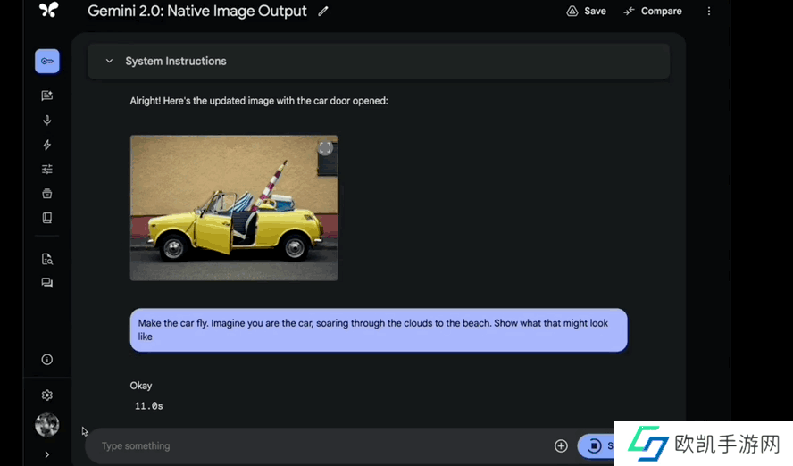This screenshot has width=793, height=466.
Task: Open the Library box icon in sidebar
Action: (x=47, y=193)
